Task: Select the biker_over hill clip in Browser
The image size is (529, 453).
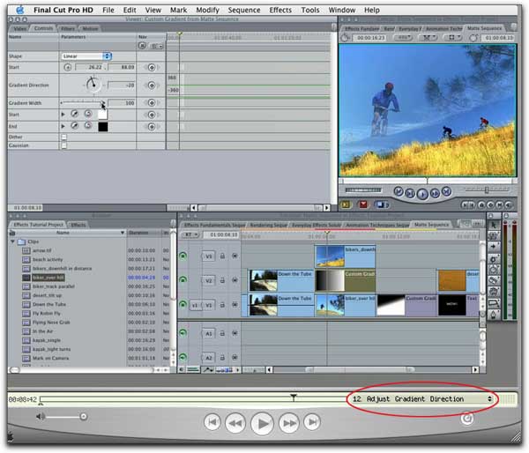Action: [x=48, y=278]
